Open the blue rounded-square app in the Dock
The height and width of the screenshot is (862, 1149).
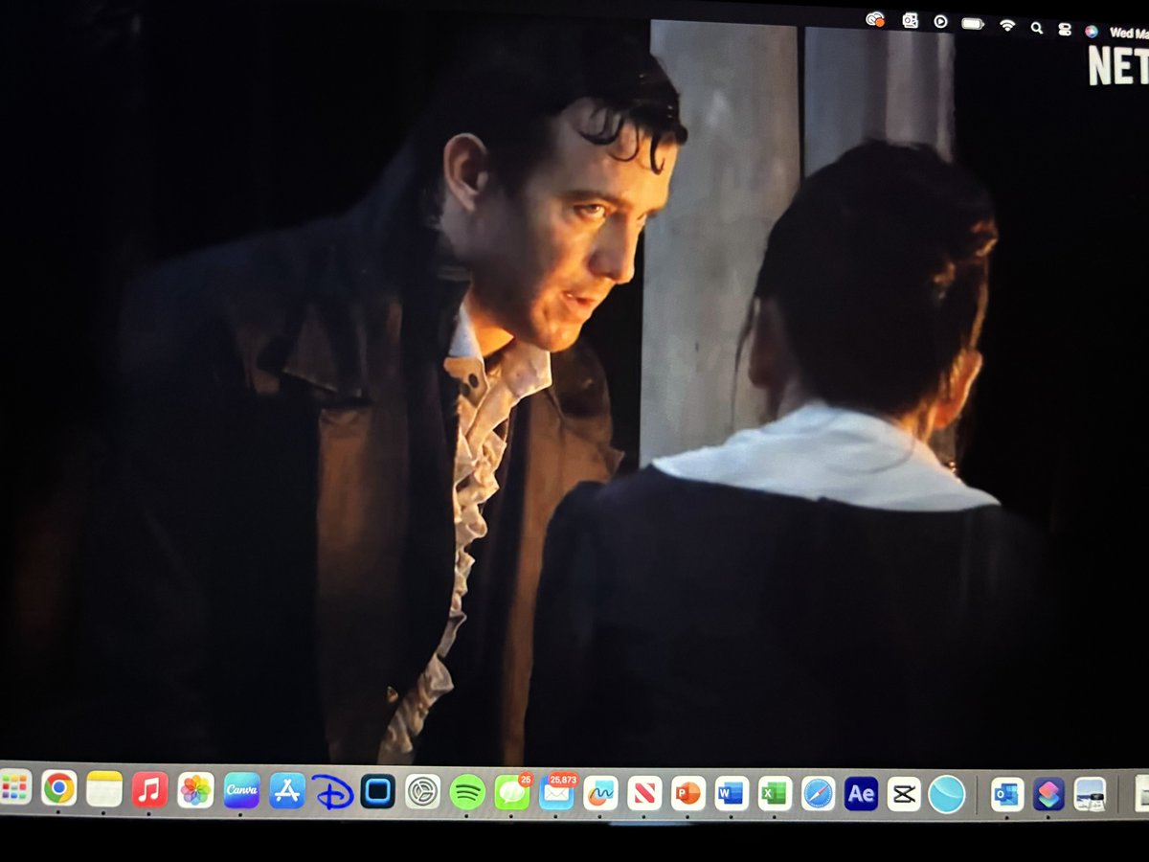(378, 792)
